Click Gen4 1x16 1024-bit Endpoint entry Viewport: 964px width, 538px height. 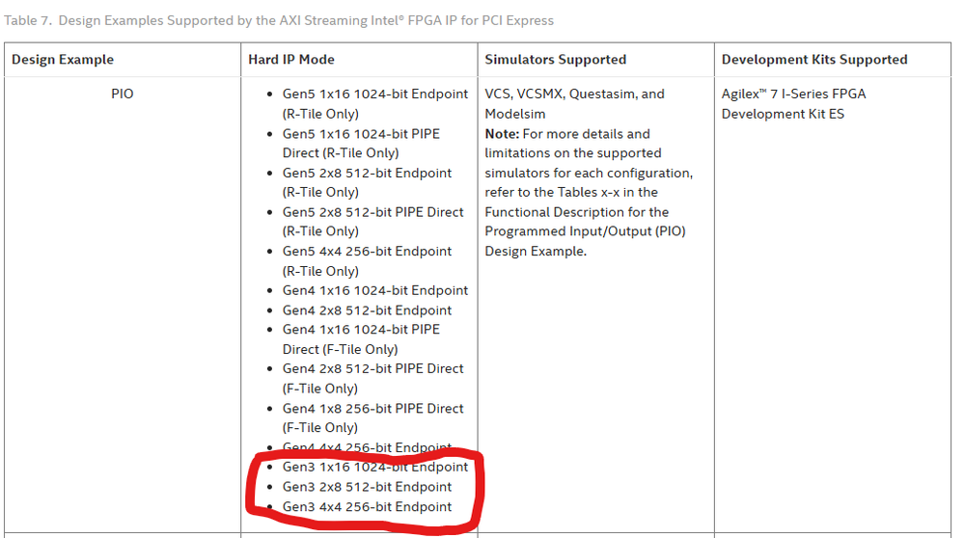pos(374,290)
